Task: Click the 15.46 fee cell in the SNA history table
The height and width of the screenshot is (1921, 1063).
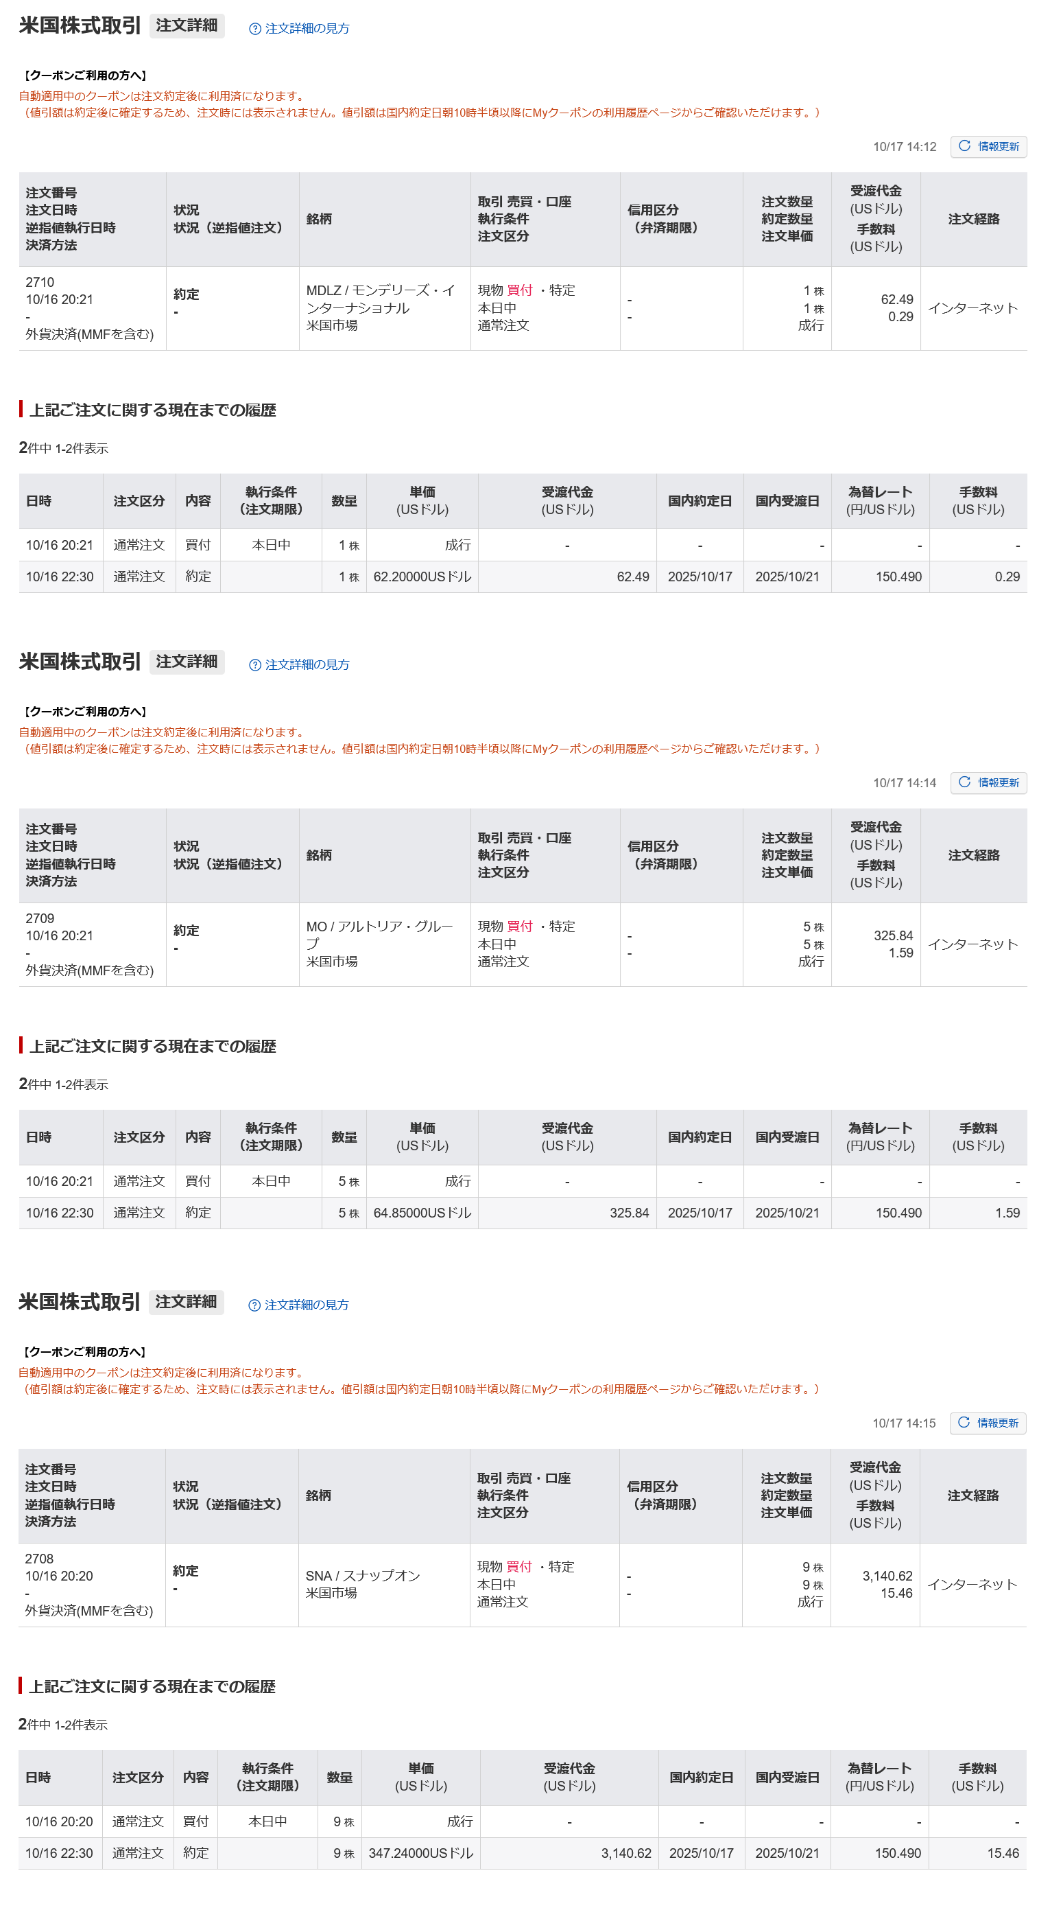Action: pyautogui.click(x=1003, y=1853)
